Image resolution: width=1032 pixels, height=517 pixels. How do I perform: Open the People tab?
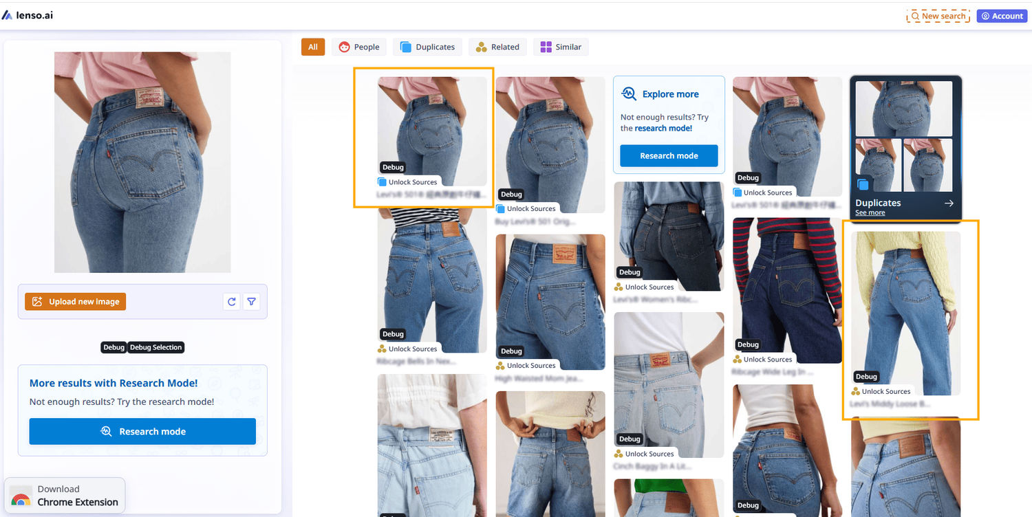pyautogui.click(x=359, y=47)
